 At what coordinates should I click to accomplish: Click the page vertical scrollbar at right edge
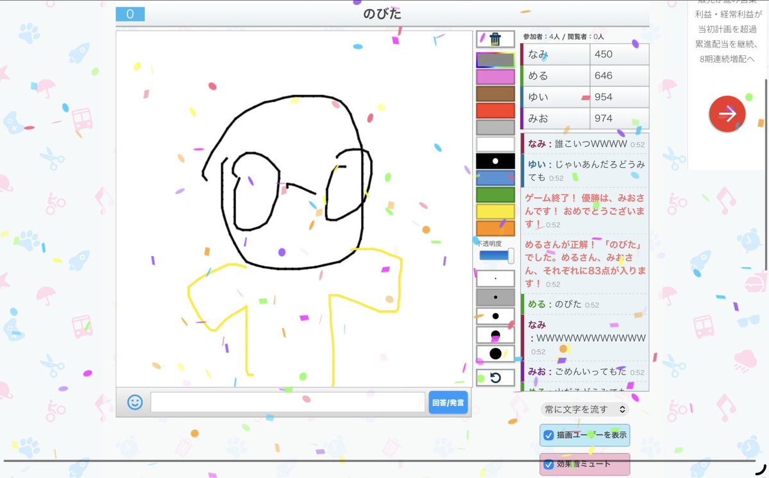tap(765, 175)
